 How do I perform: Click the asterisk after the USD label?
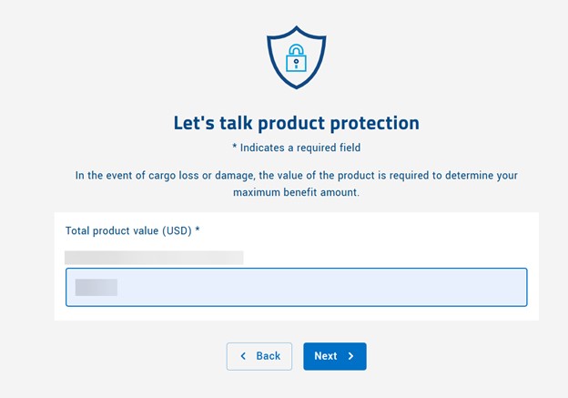coord(197,230)
